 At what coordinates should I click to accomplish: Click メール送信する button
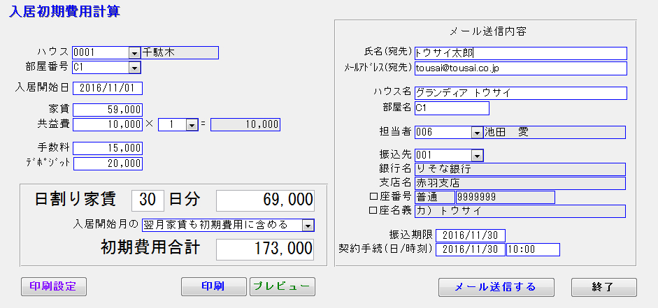pos(496,287)
